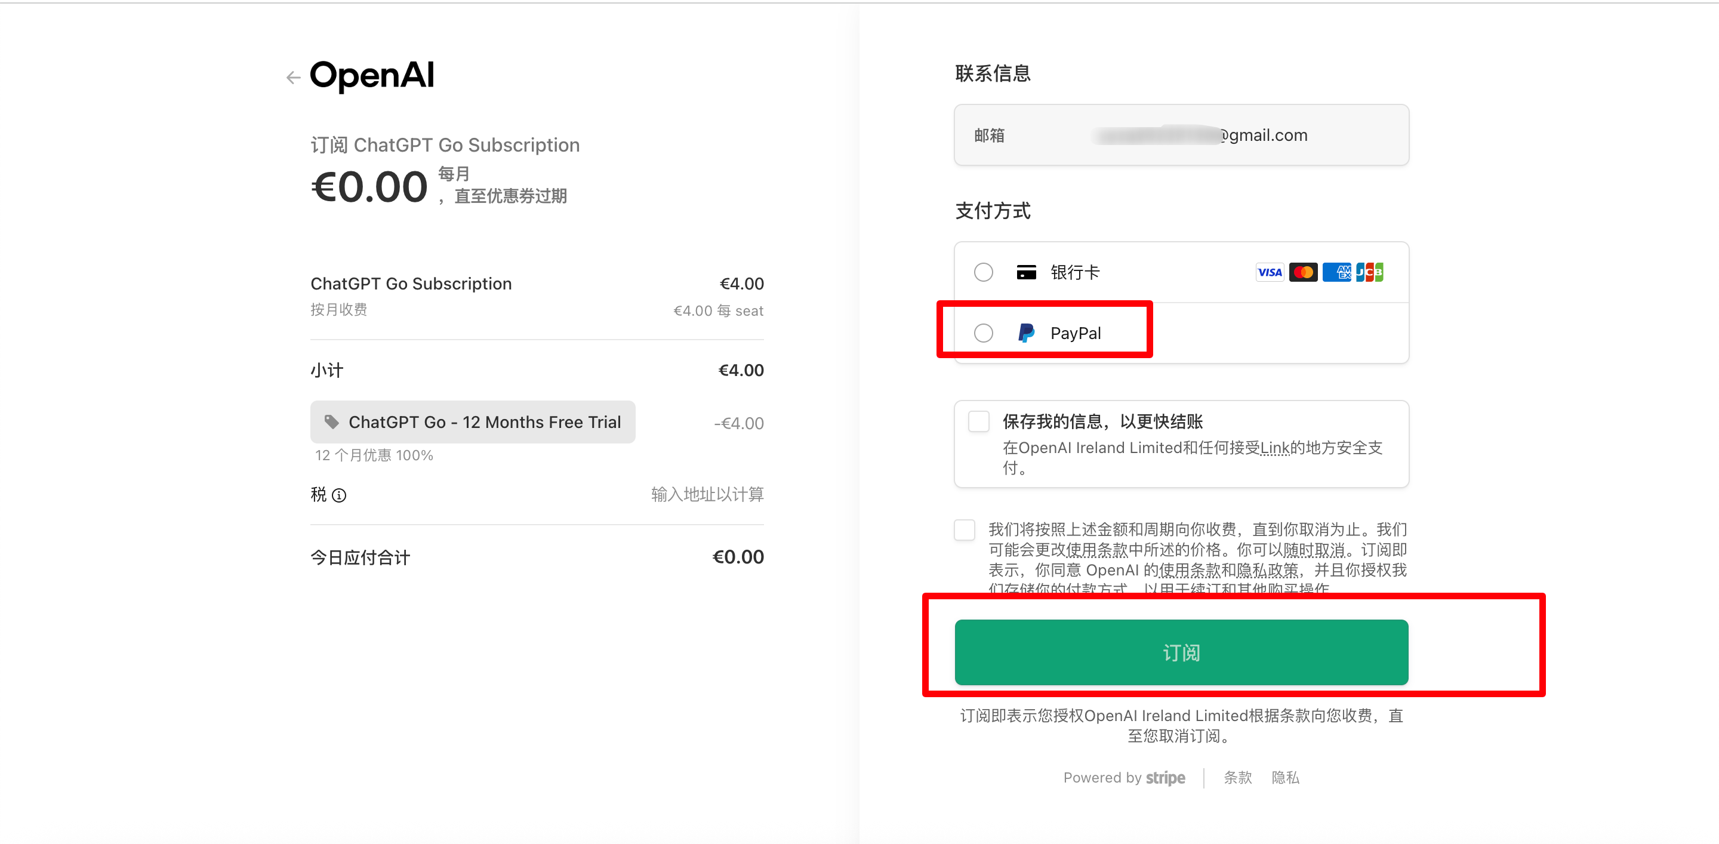Click the green 订阅 button
Image resolution: width=1719 pixels, height=844 pixels.
coord(1181,652)
